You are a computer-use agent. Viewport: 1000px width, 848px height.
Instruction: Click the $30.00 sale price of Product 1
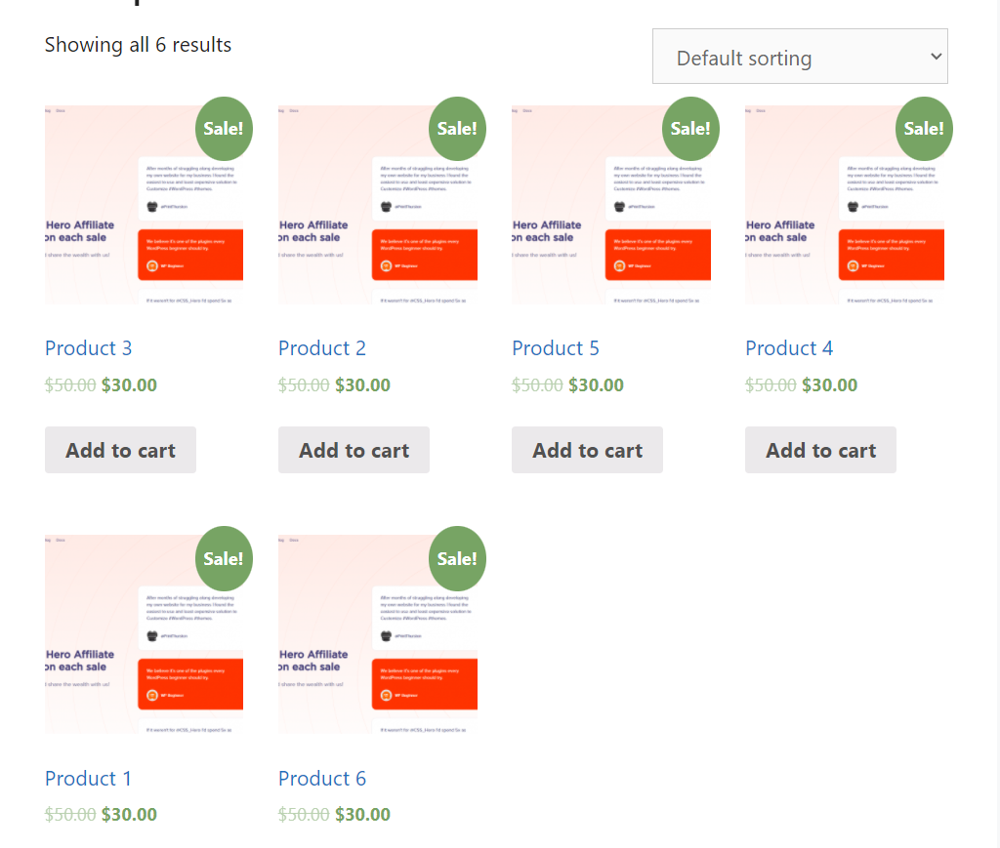(129, 814)
